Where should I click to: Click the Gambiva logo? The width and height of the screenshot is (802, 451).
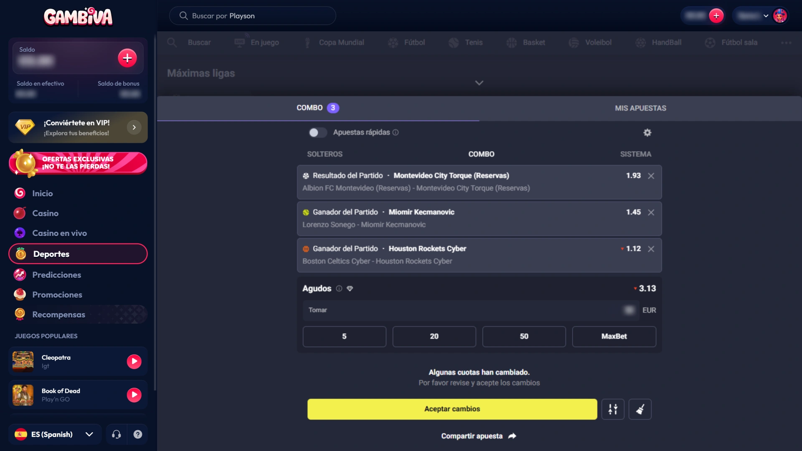[x=78, y=17]
